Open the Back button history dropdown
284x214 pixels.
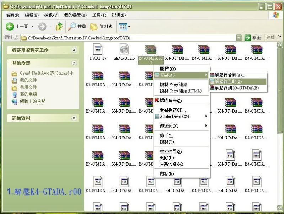pyautogui.click(x=33, y=27)
